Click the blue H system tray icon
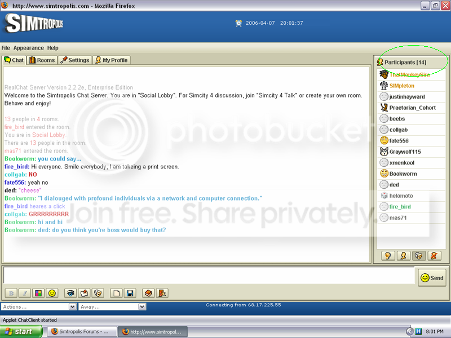Image resolution: width=451 pixels, height=338 pixels. (x=418, y=332)
